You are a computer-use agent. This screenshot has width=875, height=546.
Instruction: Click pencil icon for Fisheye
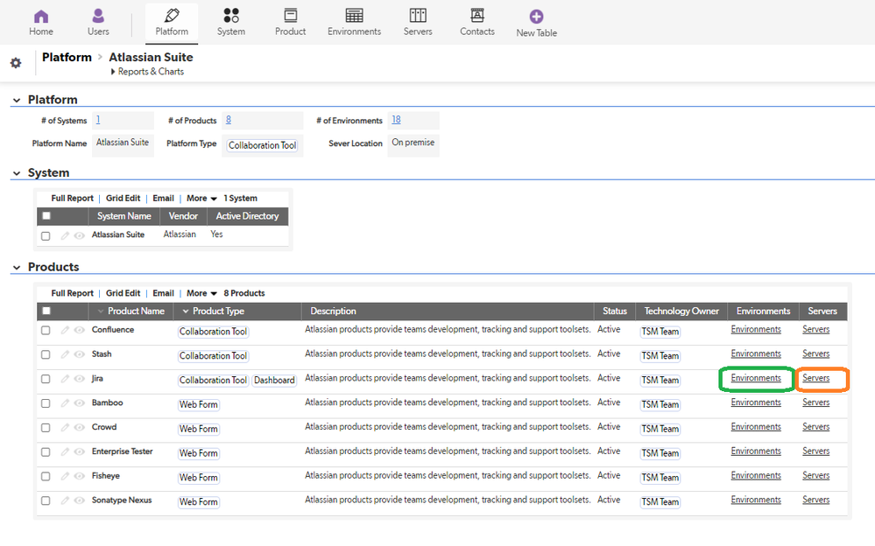pyautogui.click(x=66, y=476)
